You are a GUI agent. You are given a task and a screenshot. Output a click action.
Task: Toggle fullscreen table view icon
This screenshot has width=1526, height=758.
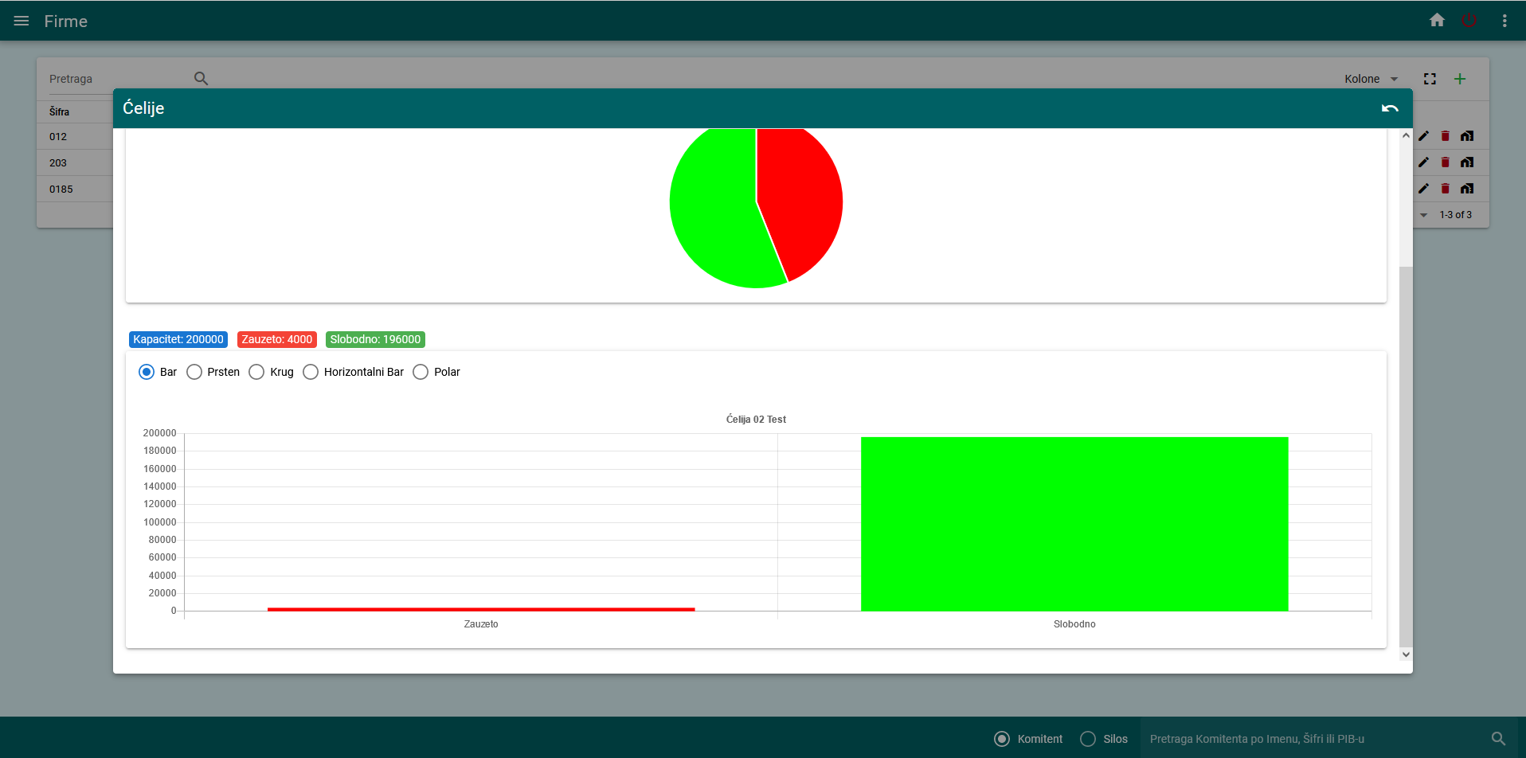[x=1430, y=79]
